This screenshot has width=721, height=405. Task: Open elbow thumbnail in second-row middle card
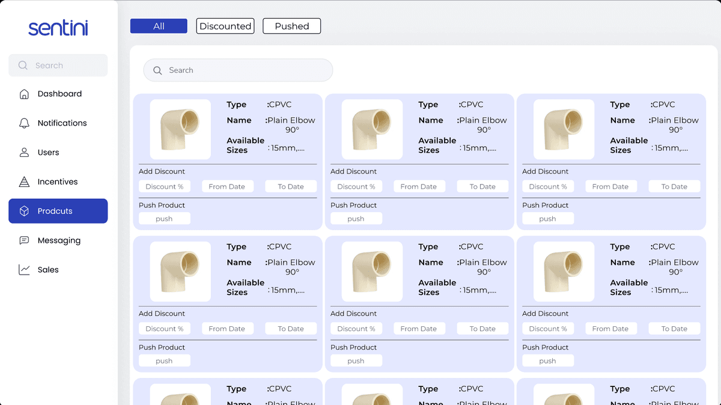[372, 272]
